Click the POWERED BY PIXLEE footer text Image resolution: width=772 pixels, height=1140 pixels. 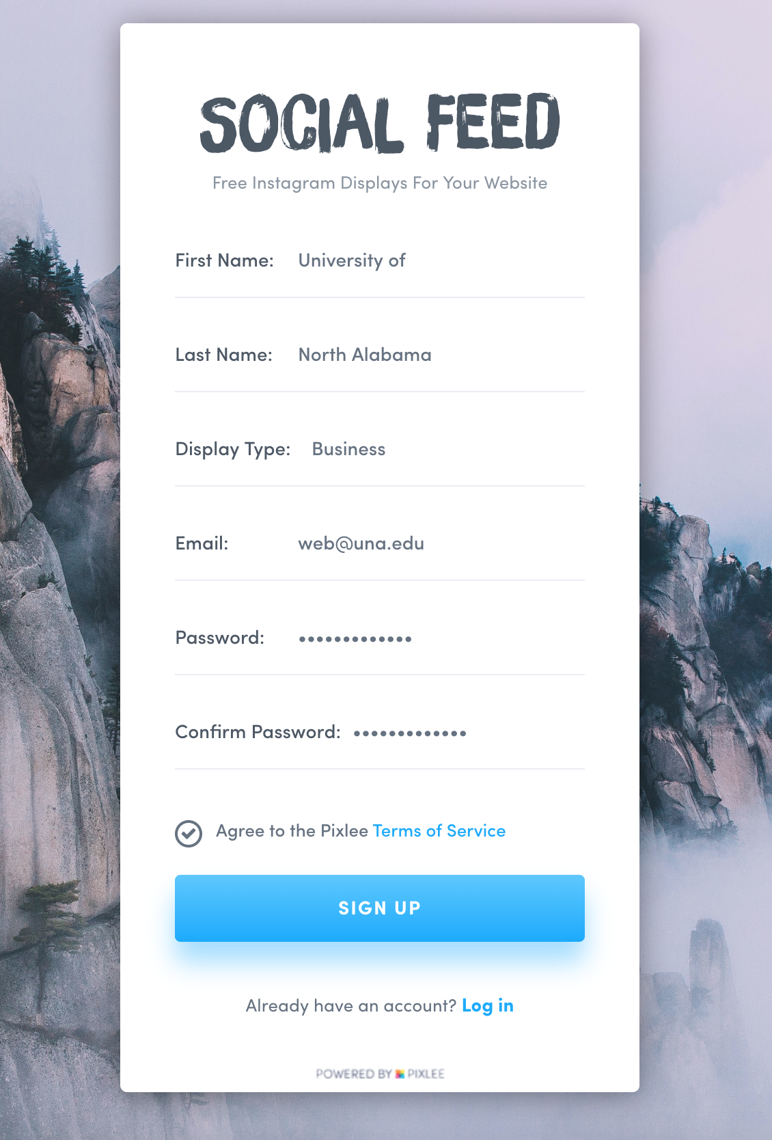coord(380,1074)
